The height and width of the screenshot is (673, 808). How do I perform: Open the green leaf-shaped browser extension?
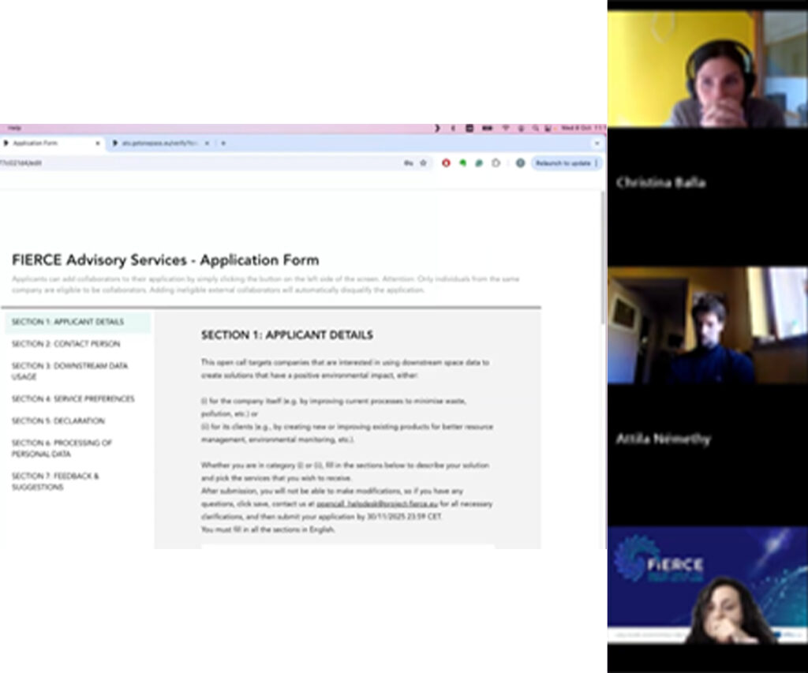pyautogui.click(x=463, y=163)
